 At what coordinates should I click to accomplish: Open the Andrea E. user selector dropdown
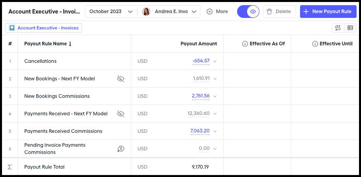(169, 12)
